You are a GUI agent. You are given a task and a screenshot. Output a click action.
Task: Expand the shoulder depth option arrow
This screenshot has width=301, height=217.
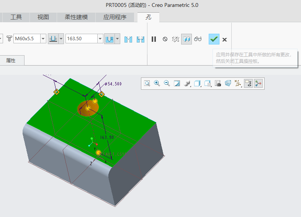[118, 39]
